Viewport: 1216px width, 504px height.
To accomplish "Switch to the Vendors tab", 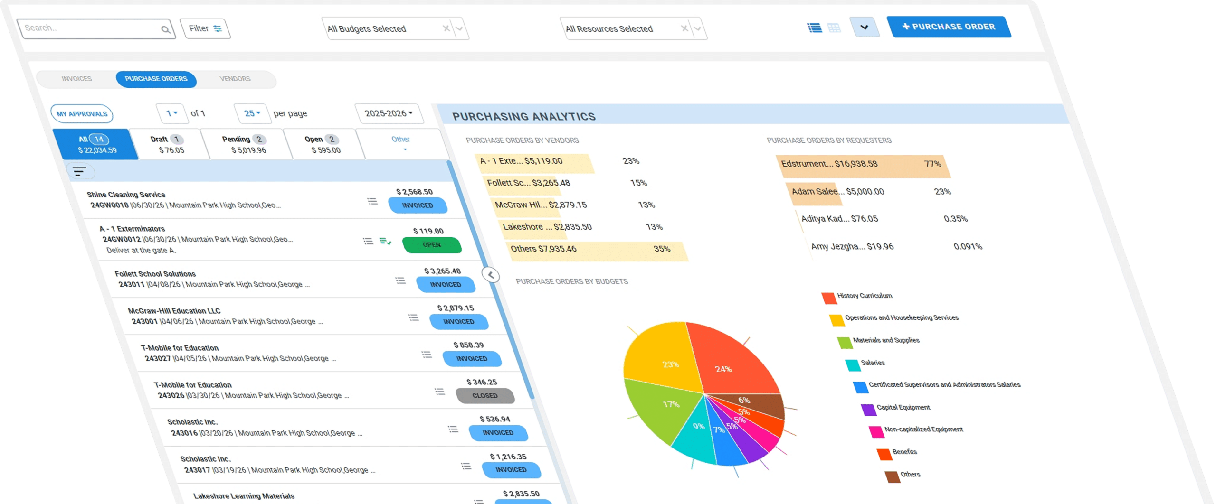I will 235,79.
